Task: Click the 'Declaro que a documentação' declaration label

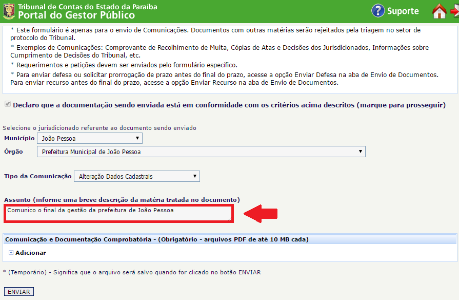Action: pyautogui.click(x=229, y=105)
